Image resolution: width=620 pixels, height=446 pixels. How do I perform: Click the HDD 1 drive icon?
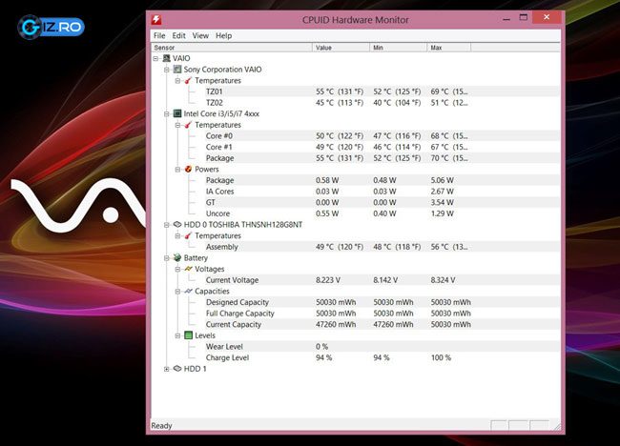pos(177,369)
